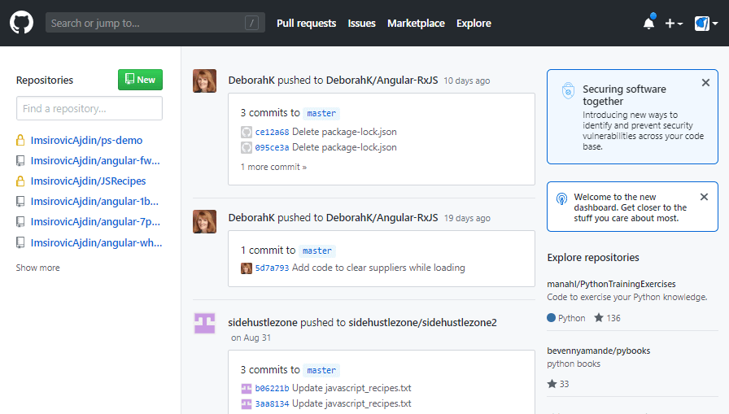Click the star icon showing 33 stars
This screenshot has height=414, width=729.
(552, 384)
